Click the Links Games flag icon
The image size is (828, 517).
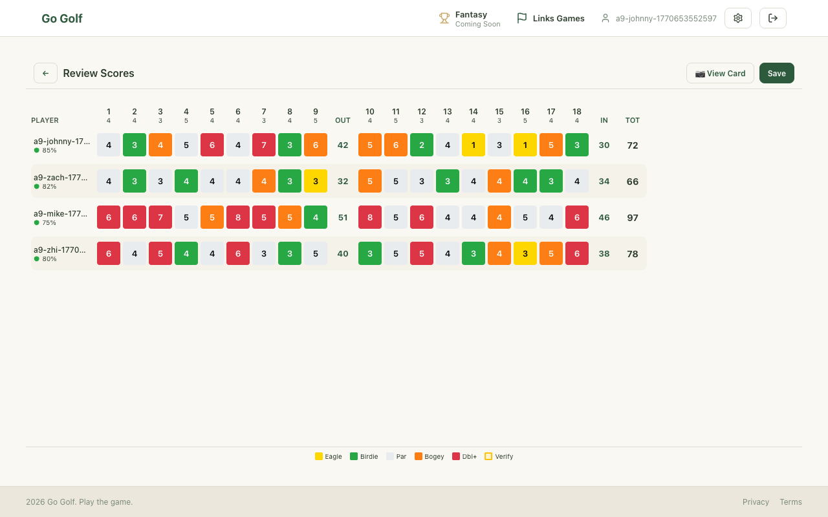coord(521,18)
